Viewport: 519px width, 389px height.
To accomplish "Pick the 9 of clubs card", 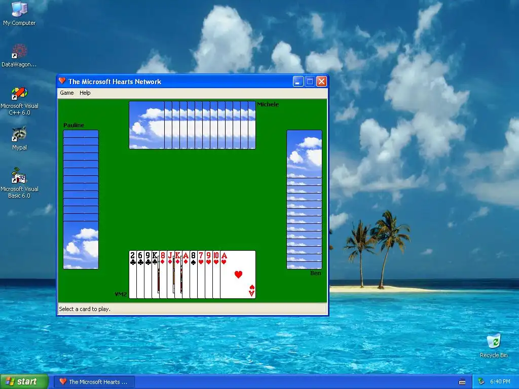I will click(x=148, y=275).
